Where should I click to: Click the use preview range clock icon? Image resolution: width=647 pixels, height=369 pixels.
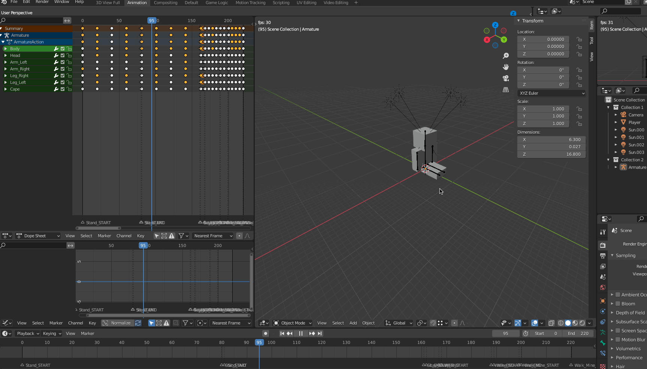526,333
